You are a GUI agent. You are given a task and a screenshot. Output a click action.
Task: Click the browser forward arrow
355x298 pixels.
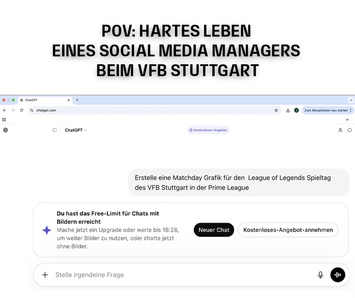point(13,110)
